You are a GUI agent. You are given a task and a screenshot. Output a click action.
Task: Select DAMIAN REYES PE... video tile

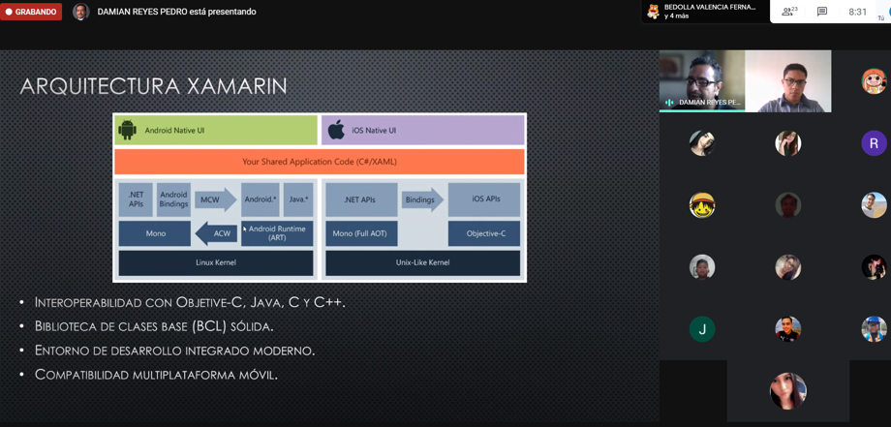[x=702, y=80]
